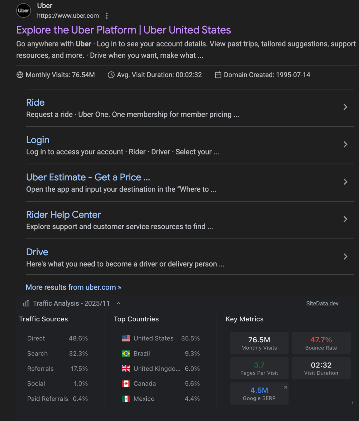The width and height of the screenshot is (359, 421).
Task: Click the bar chart icon beside Traffic Analysis
Action: point(26,303)
